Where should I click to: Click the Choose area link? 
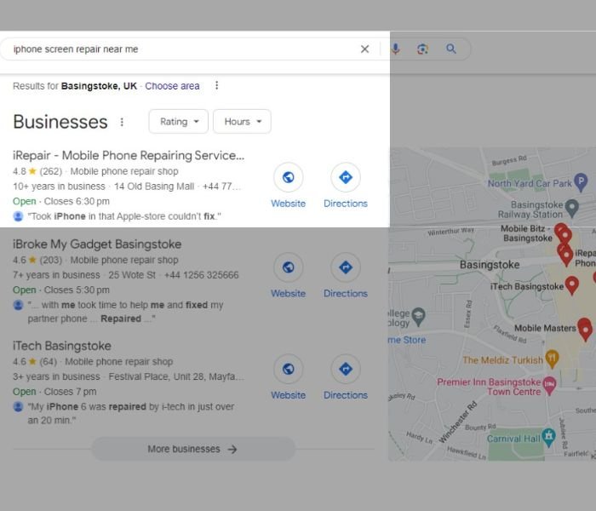[x=172, y=86]
